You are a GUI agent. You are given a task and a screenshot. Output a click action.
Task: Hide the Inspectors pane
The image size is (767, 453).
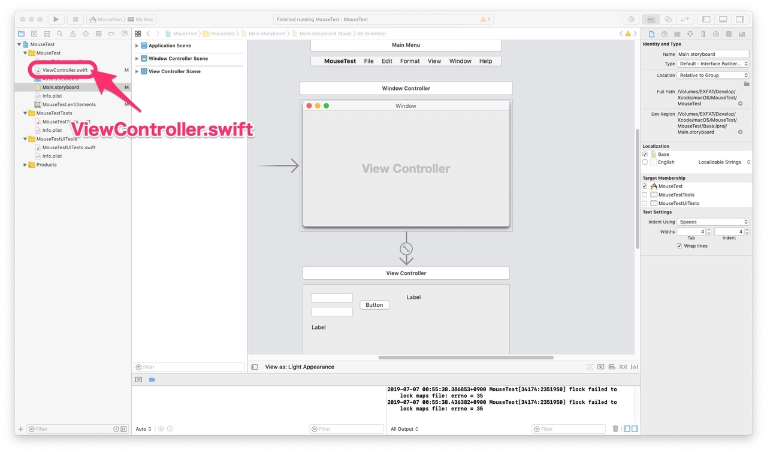740,19
